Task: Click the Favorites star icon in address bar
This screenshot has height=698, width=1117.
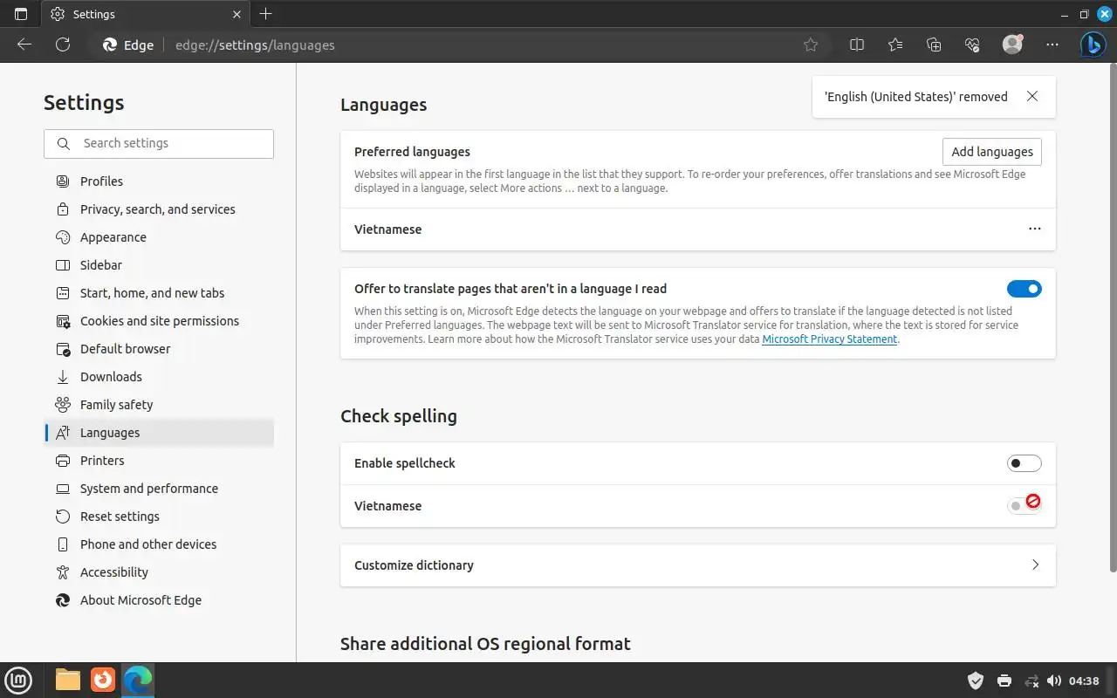Action: click(x=811, y=44)
